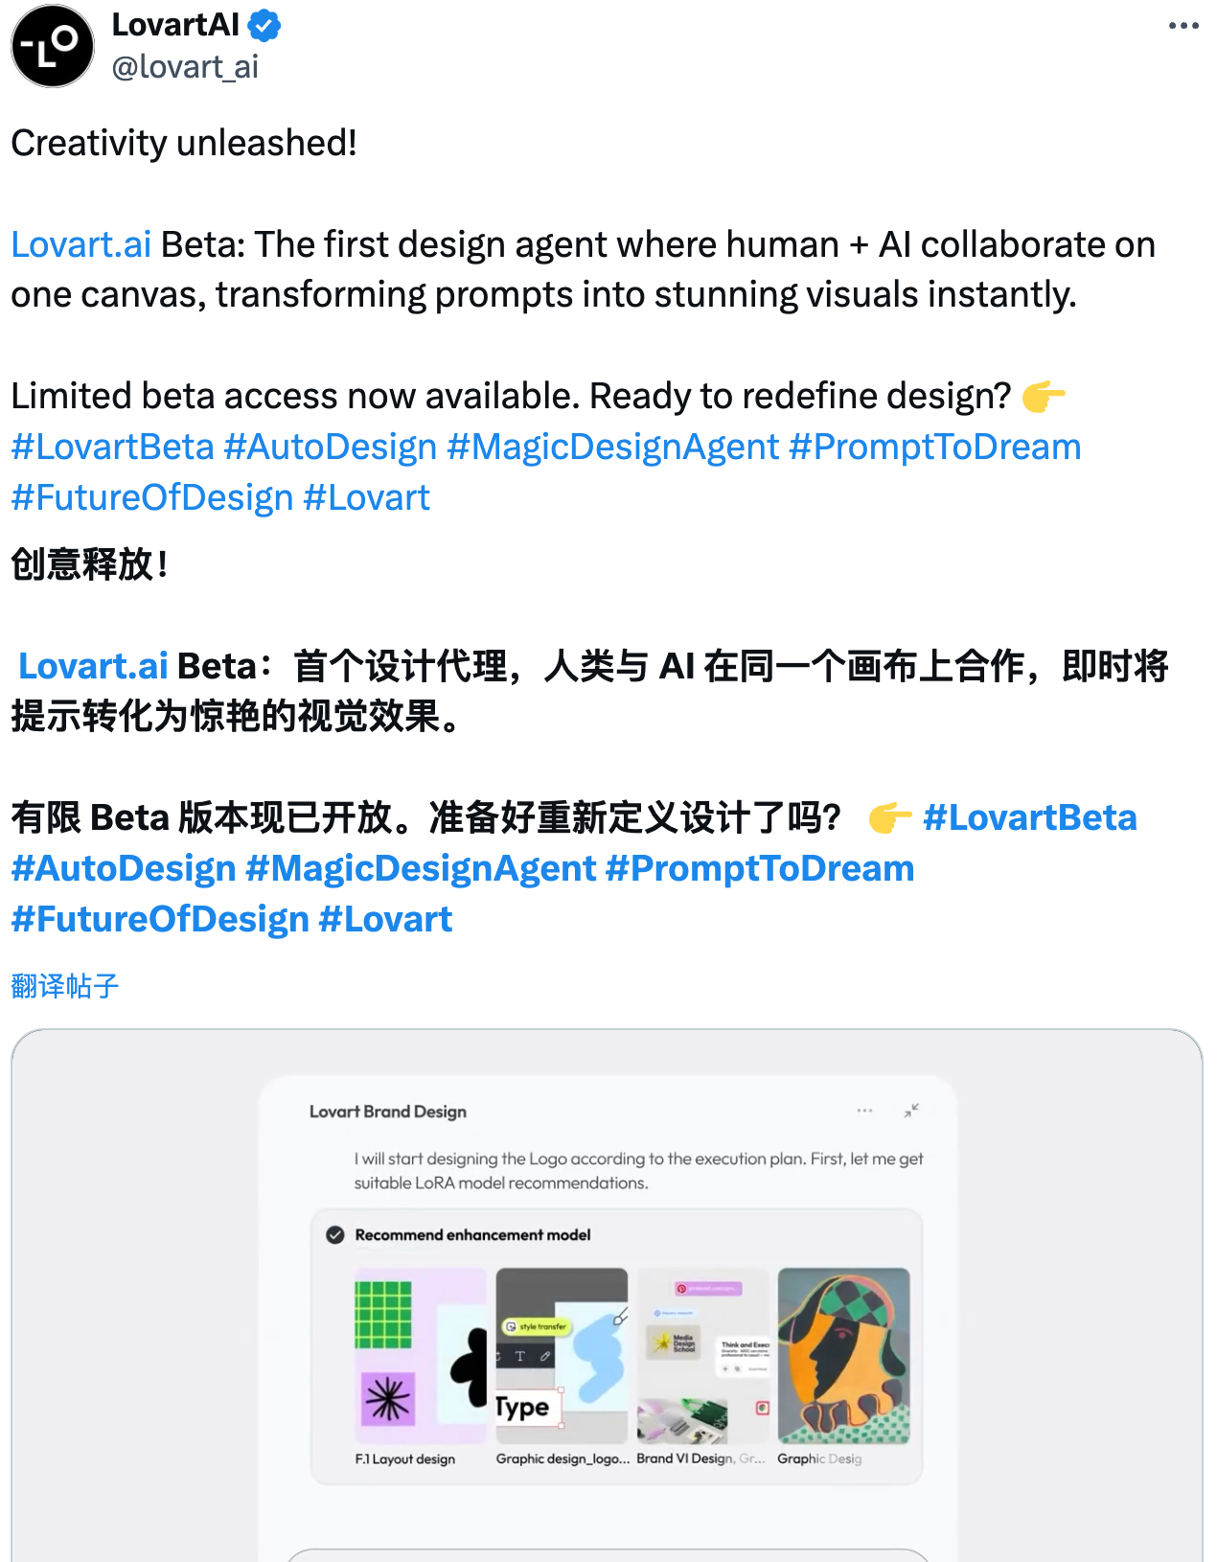Viewport: 1217px width, 1562px height.
Task: Choose the Brand VI Design model thumbnail
Action: tap(702, 1356)
